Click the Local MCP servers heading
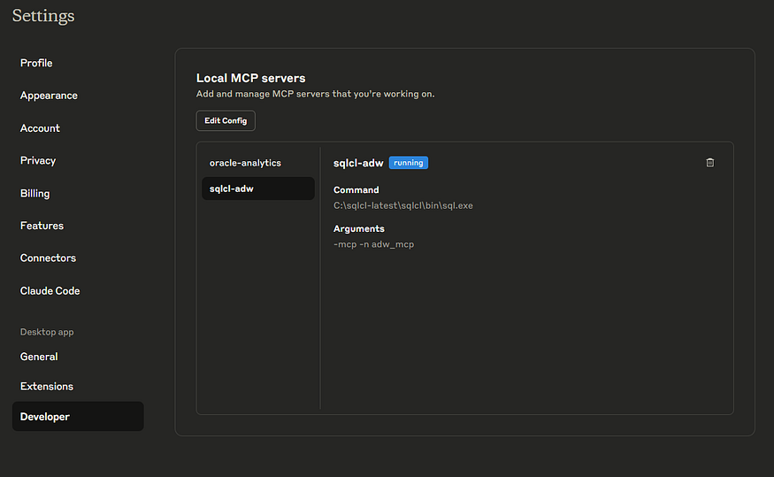The width and height of the screenshot is (774, 477). 250,78
